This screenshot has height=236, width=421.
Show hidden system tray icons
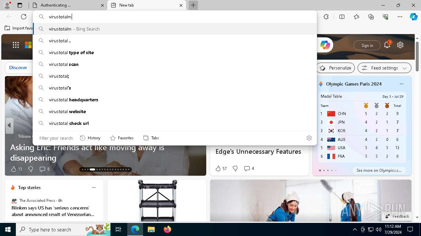(355, 229)
